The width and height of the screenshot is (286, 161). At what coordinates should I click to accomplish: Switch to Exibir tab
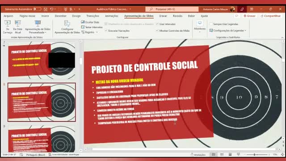(x=191, y=16)
